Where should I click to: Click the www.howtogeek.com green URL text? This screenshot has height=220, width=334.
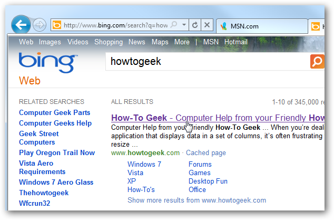point(145,153)
